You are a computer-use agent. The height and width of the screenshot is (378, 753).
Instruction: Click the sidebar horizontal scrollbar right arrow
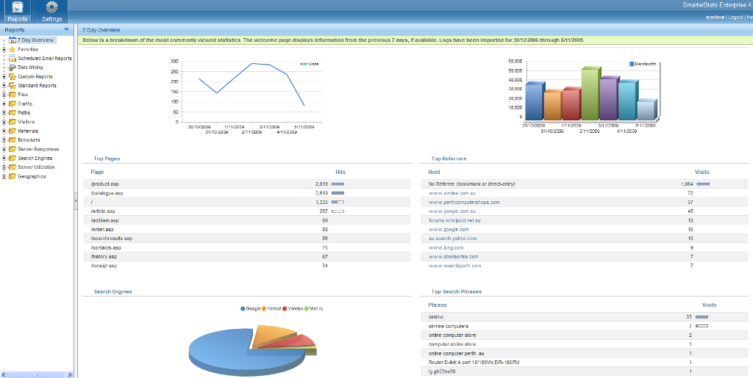pyautogui.click(x=71, y=374)
